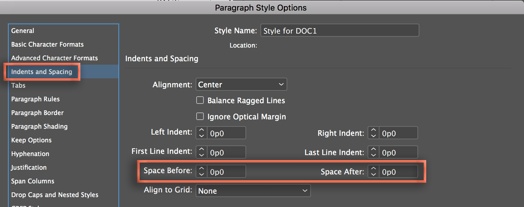
Task: Select Basic Character Formats in the sidebar
Action: coord(47,44)
